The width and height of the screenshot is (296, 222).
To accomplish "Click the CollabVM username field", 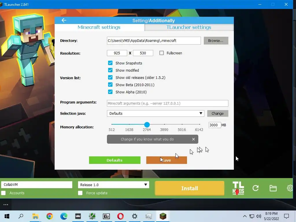I will (x=37, y=185).
